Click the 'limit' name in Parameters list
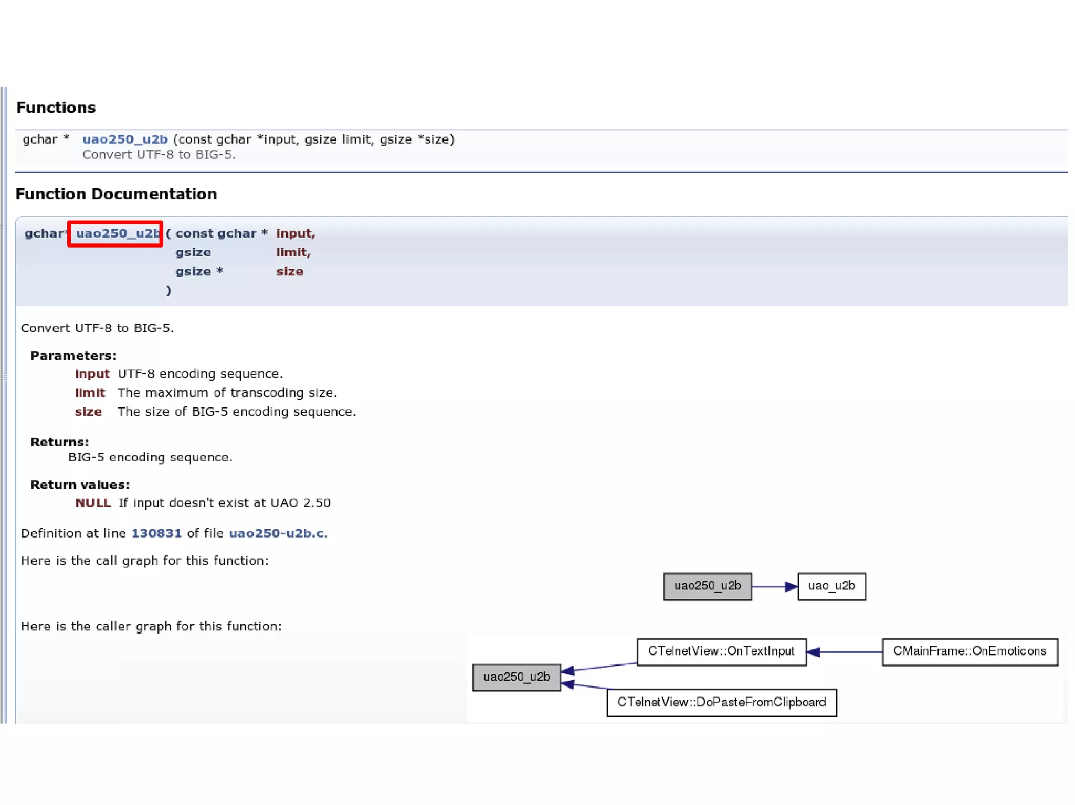 click(90, 393)
